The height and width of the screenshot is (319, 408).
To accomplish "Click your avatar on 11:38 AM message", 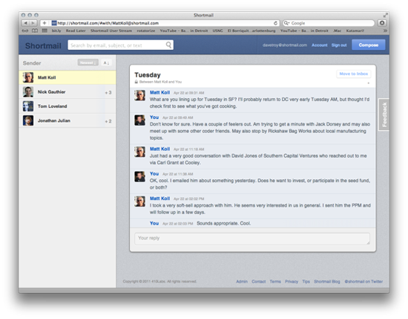I will 139,176.
